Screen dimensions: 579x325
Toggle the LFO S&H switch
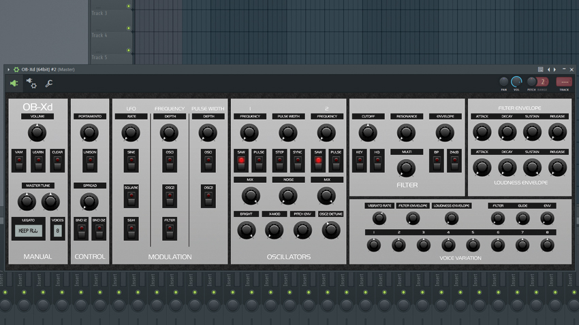point(131,229)
